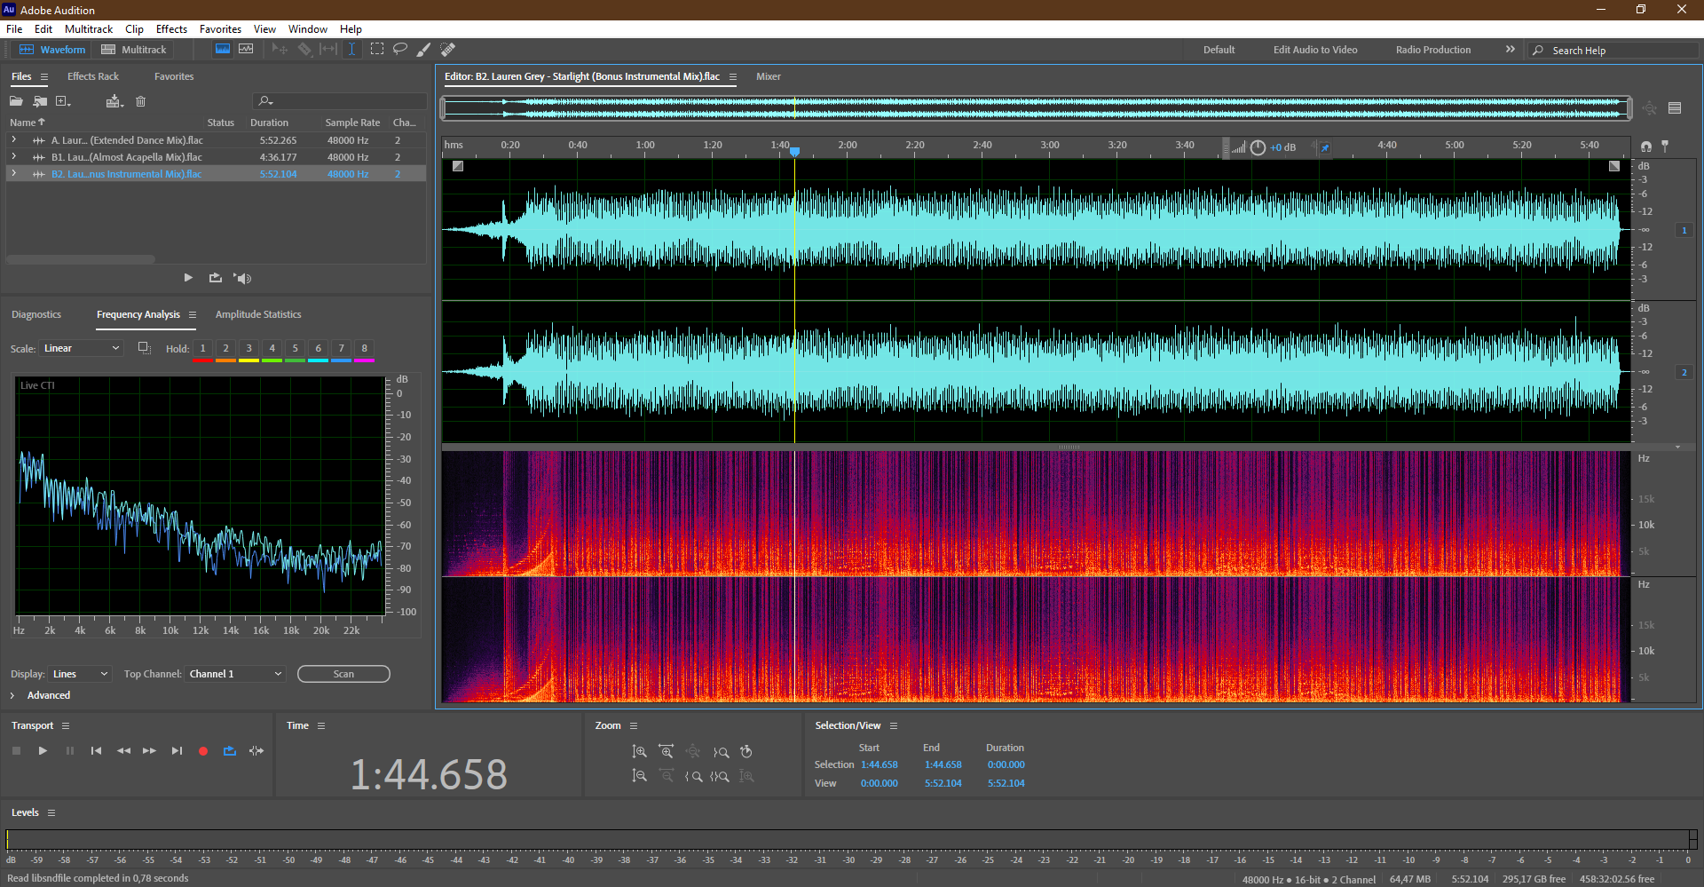1704x887 pixels.
Task: Open the Frequency Analysis panel menu
Action: click(193, 315)
